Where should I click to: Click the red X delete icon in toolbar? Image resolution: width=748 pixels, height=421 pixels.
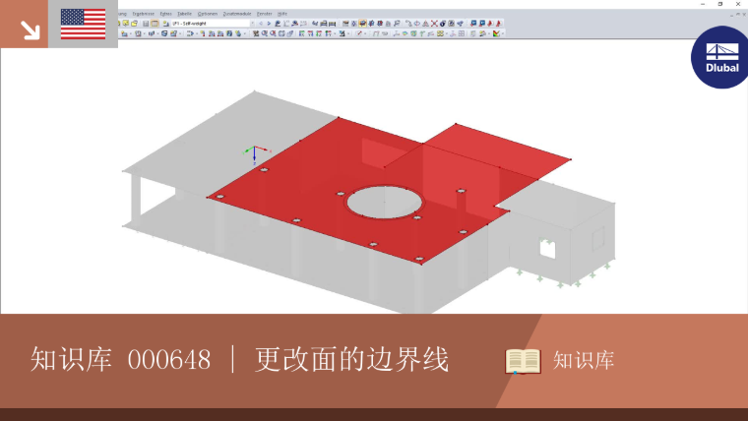(x=434, y=23)
